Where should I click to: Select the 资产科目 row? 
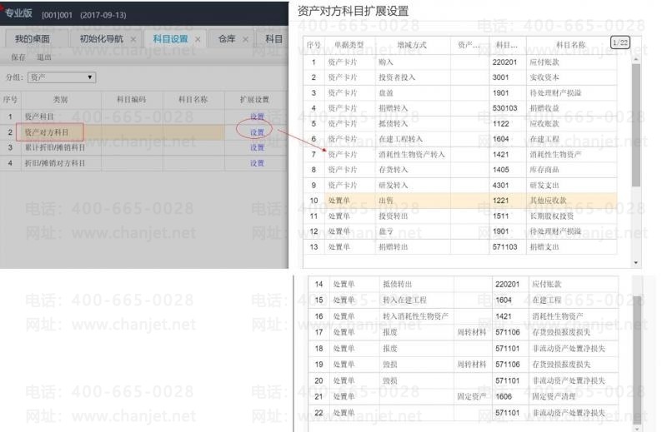[x=143, y=117]
